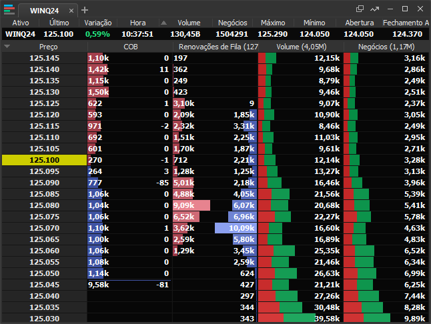Click the Volume header in top quote row
The image size is (431, 324).
pos(189,23)
